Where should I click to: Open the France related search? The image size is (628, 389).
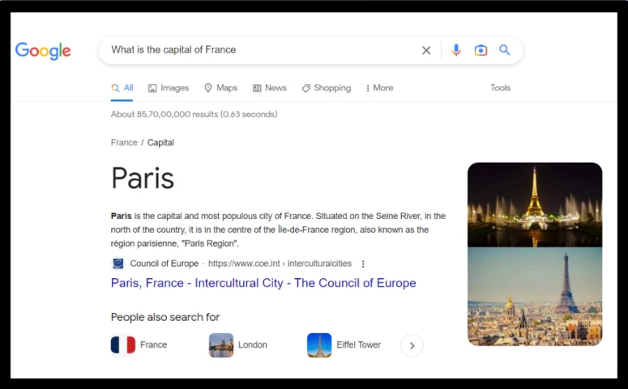pyautogui.click(x=153, y=345)
